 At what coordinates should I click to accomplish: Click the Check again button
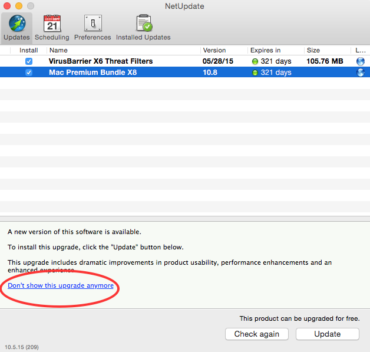[257, 334]
